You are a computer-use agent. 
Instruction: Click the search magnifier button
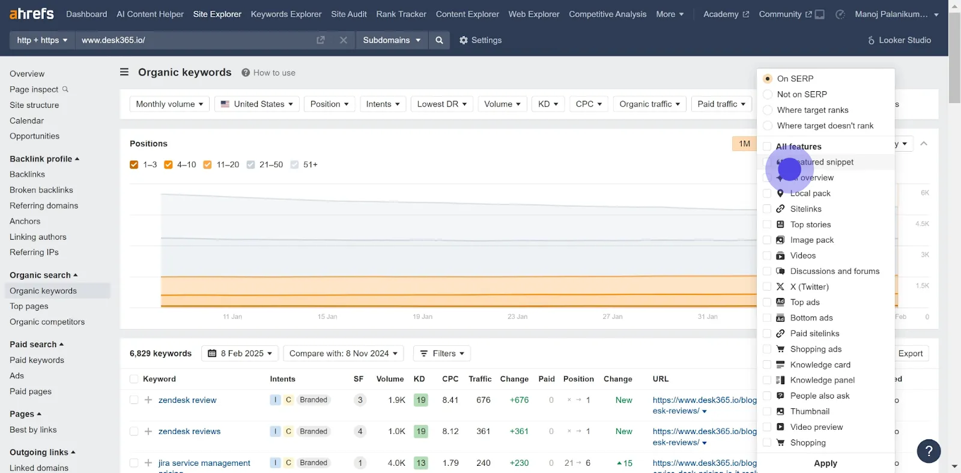pos(439,40)
